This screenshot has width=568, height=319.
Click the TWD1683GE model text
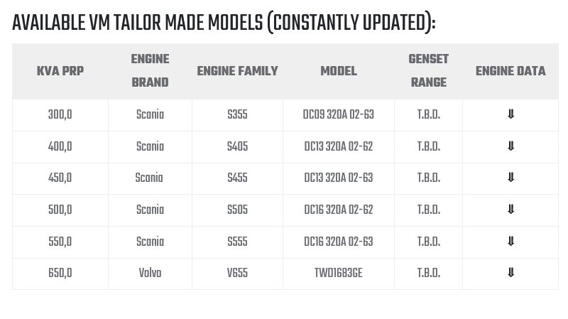(339, 274)
